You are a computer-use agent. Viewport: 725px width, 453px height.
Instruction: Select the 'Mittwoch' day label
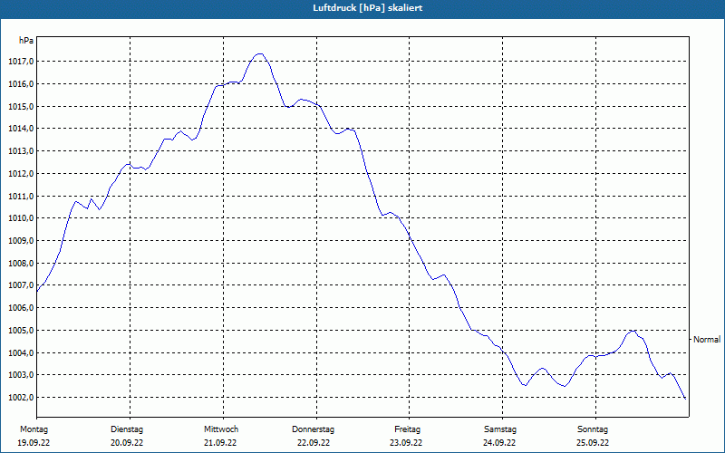click(x=221, y=429)
